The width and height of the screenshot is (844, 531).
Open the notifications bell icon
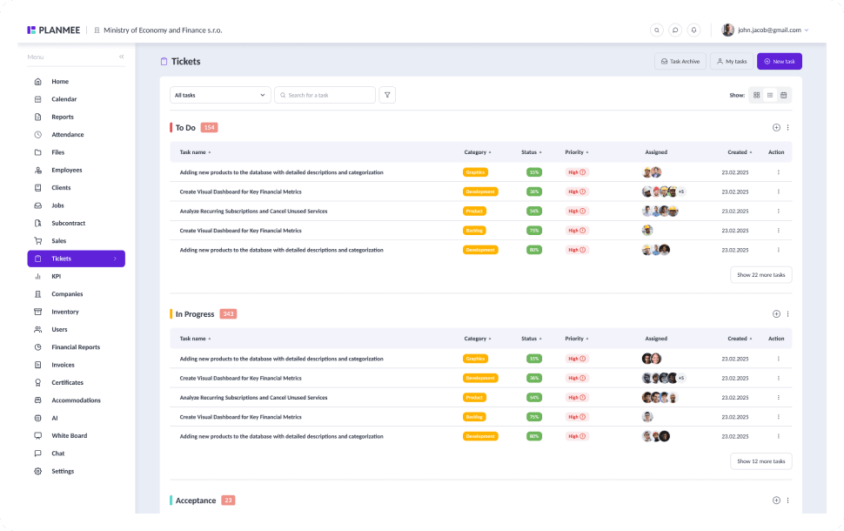693,30
